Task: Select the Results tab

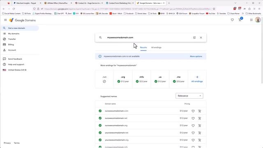Action: [143, 48]
